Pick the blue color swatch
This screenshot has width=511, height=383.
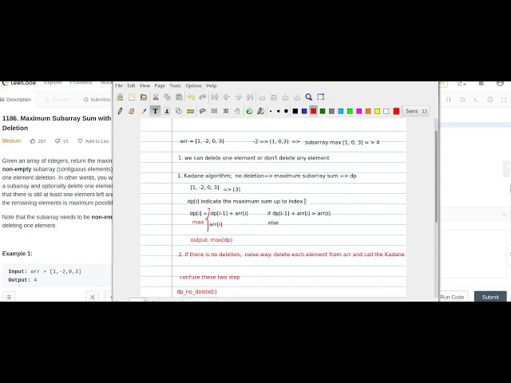(x=304, y=111)
